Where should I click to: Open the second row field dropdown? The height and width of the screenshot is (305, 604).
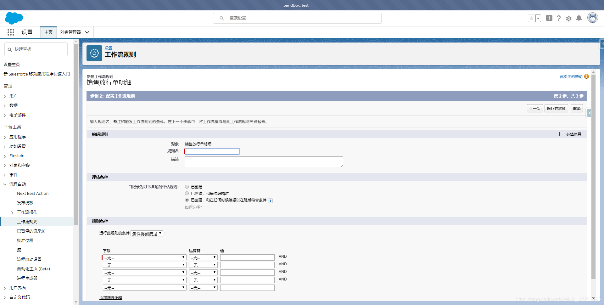pos(144,265)
